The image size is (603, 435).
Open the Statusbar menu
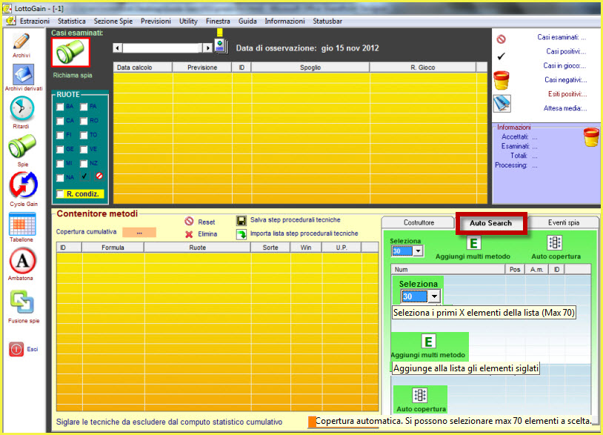pyautogui.click(x=327, y=21)
